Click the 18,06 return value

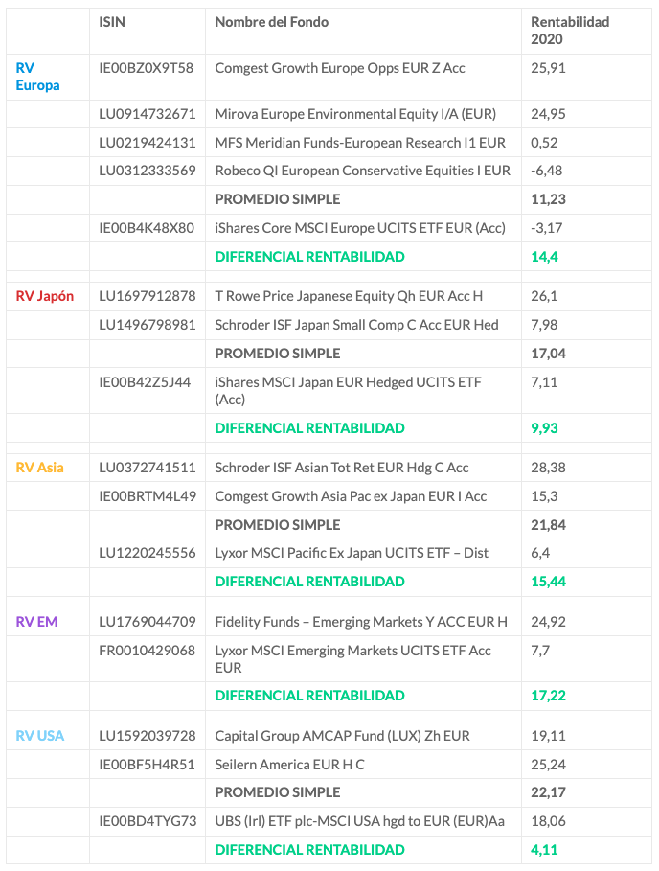click(x=548, y=821)
